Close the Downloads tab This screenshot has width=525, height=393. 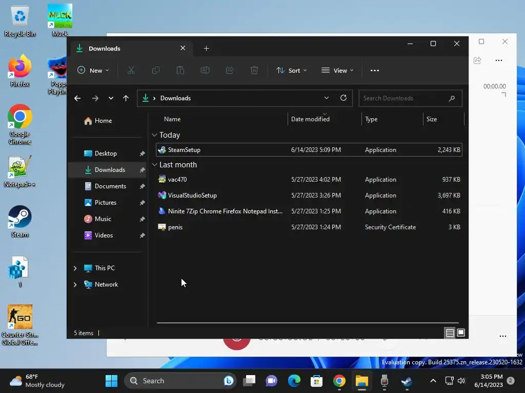pyautogui.click(x=183, y=48)
